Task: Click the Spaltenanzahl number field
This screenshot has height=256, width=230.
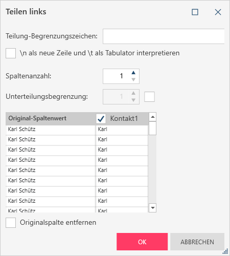Action: [117, 76]
